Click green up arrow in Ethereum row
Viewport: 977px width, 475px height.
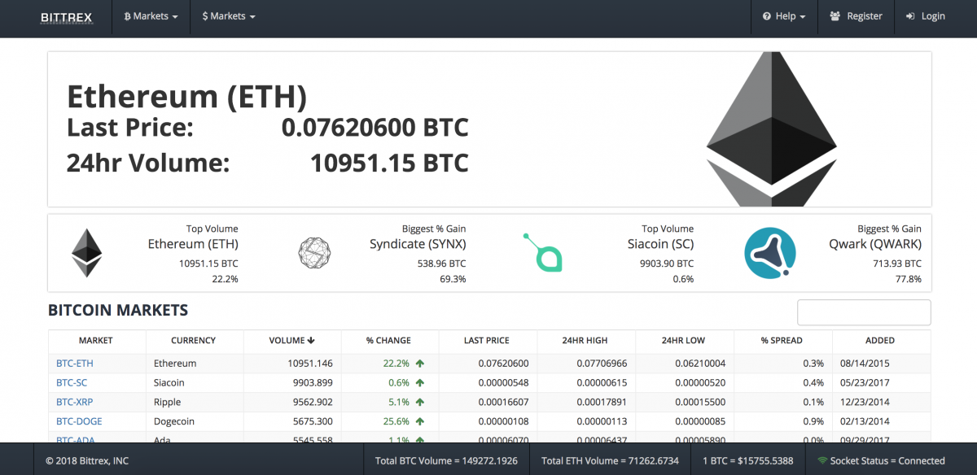[420, 364]
